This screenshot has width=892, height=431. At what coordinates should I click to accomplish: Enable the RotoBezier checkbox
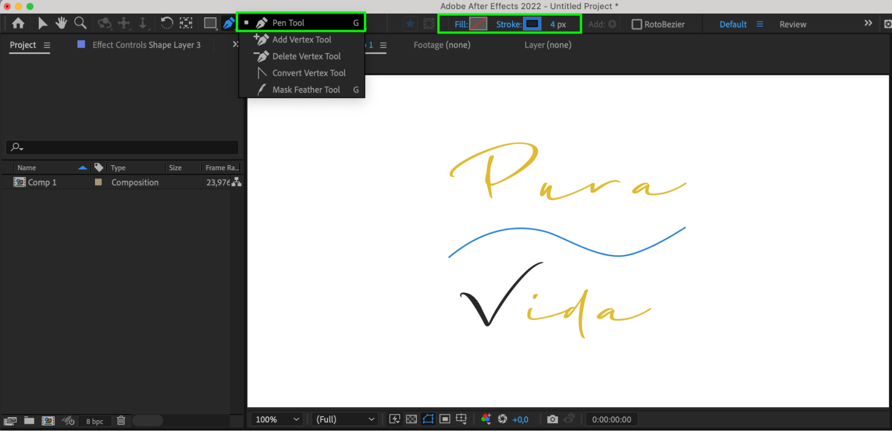pos(637,25)
